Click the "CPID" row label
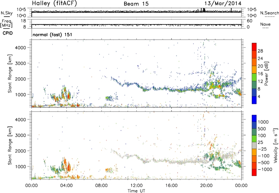 pyautogui.click(x=8, y=33)
